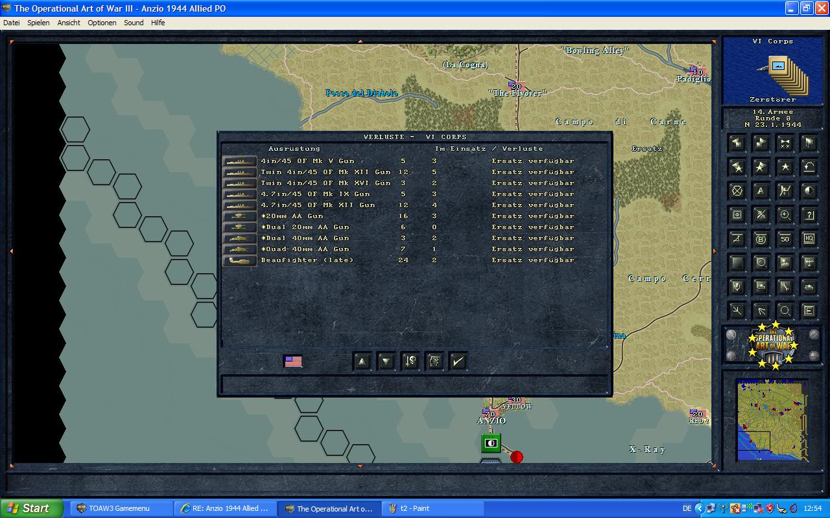Click the sort-by-number button in Verluste dialog

(x=410, y=361)
